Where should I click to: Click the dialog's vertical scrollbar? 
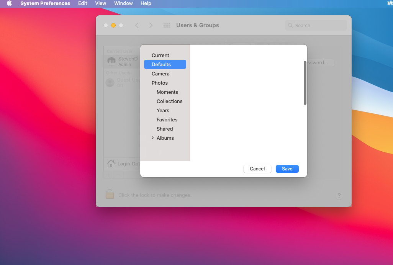pos(305,83)
